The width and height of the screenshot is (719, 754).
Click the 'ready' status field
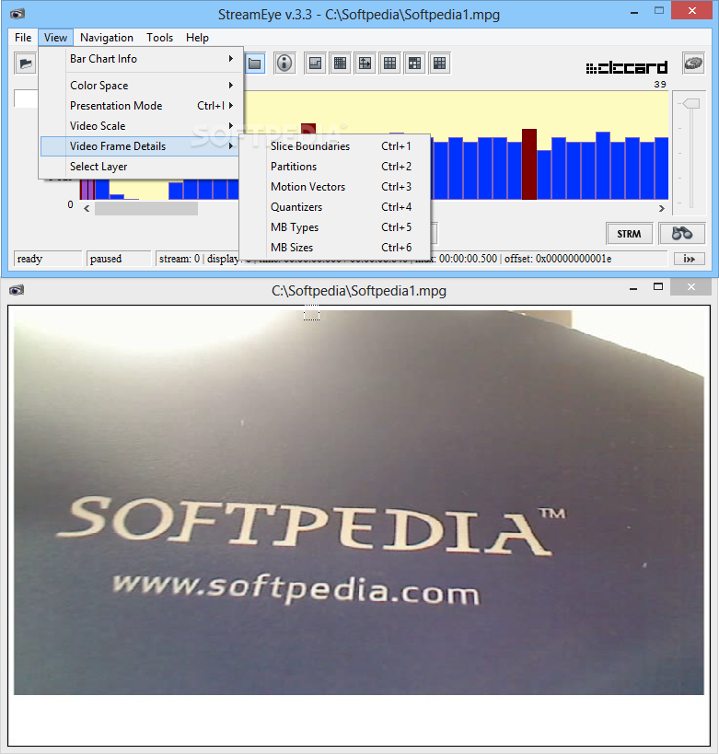pyautogui.click(x=48, y=259)
